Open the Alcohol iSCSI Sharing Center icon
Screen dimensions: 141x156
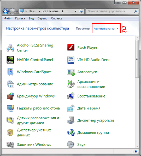[10, 48]
